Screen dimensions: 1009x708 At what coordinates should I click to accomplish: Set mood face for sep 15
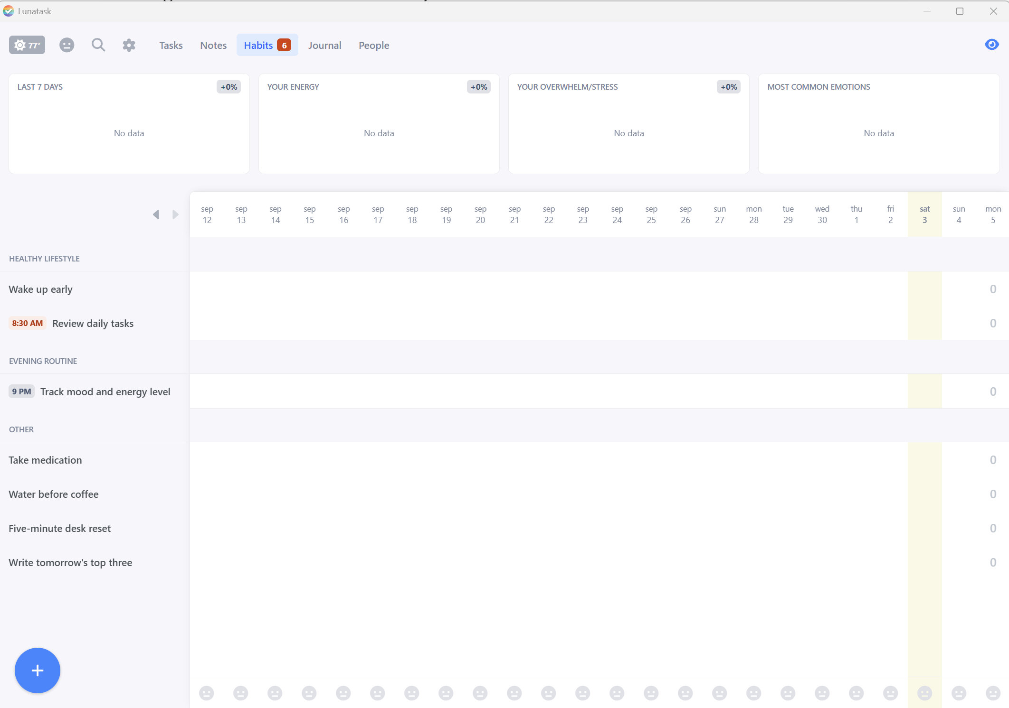(309, 693)
